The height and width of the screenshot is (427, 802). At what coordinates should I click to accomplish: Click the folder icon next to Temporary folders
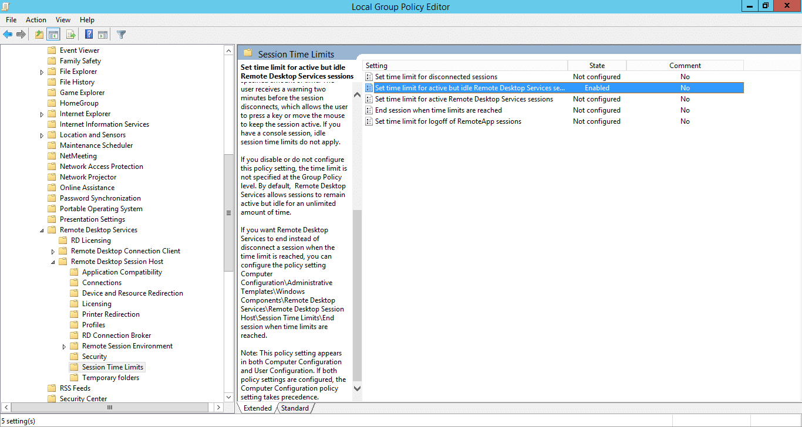(74, 378)
